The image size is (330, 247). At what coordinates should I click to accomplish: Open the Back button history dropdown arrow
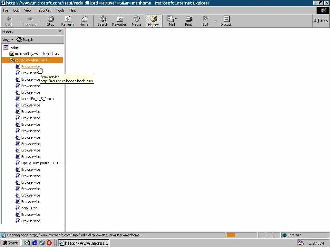[19, 21]
